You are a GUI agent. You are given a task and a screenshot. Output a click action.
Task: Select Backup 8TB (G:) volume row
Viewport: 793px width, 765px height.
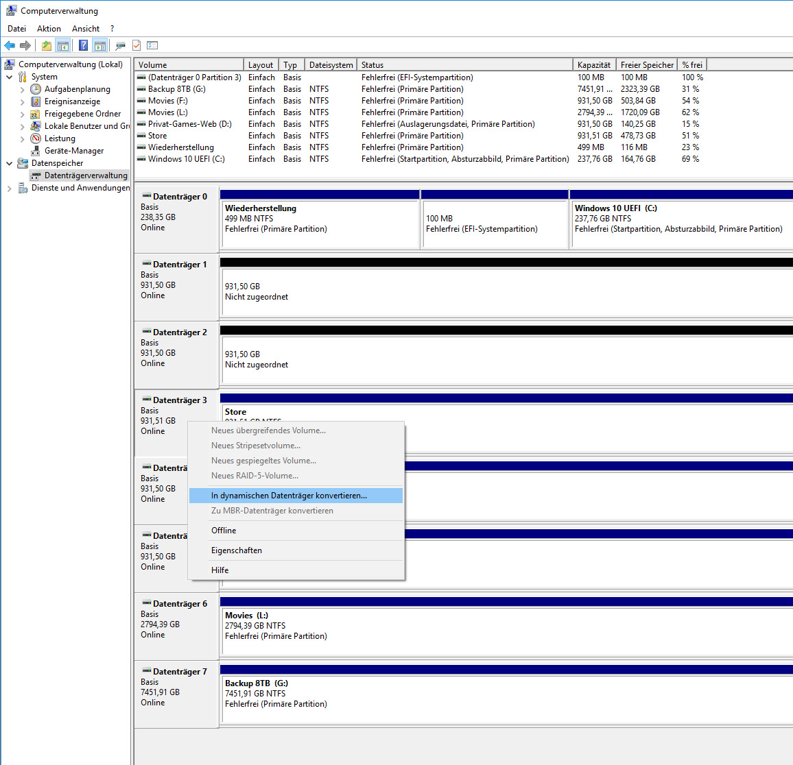(x=420, y=89)
